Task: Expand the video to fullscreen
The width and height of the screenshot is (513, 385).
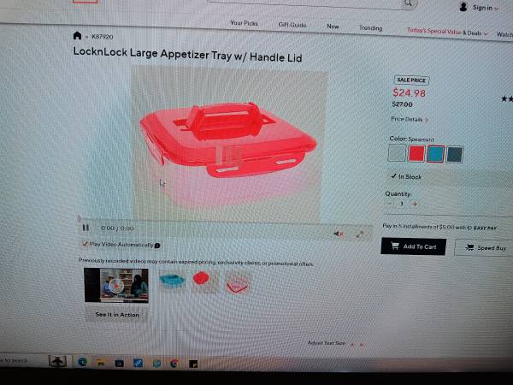Action: [x=360, y=234]
